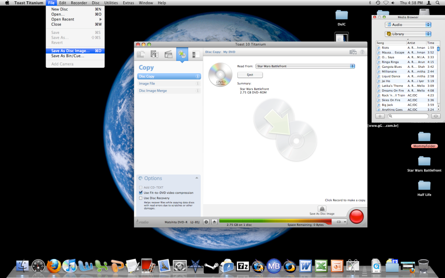Click My DVD disc title link
This screenshot has width=445, height=278.
pyautogui.click(x=229, y=52)
